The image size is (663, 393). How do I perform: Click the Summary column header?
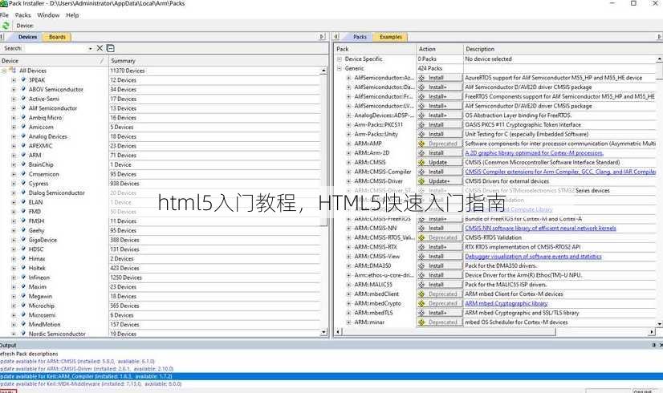coord(218,61)
